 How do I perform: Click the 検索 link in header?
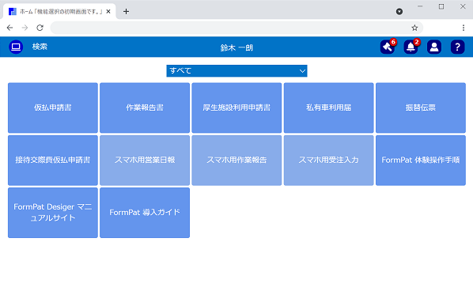tap(40, 47)
